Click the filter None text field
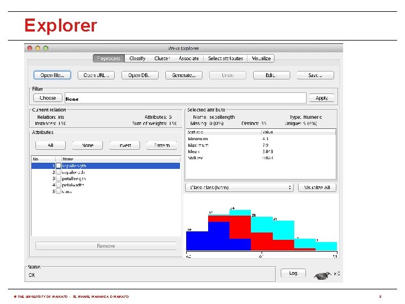405x304 pixels. pyautogui.click(x=186, y=98)
